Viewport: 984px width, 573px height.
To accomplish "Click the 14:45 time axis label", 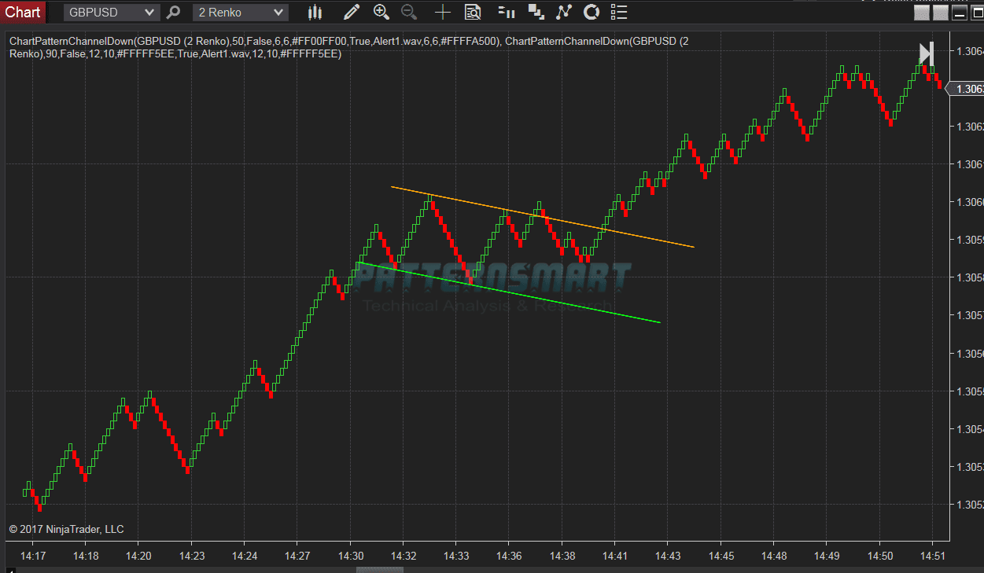I will coord(720,556).
